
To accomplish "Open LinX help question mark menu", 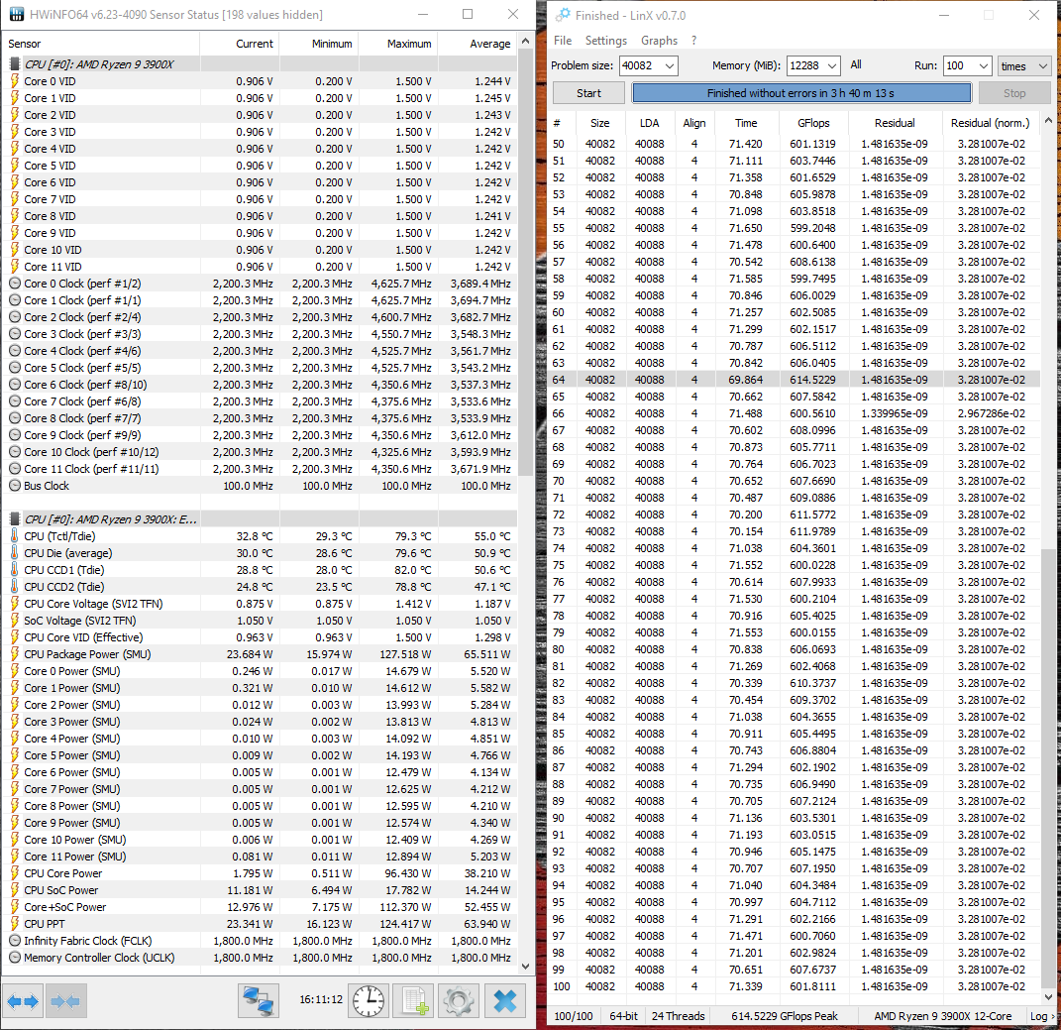I will point(693,41).
